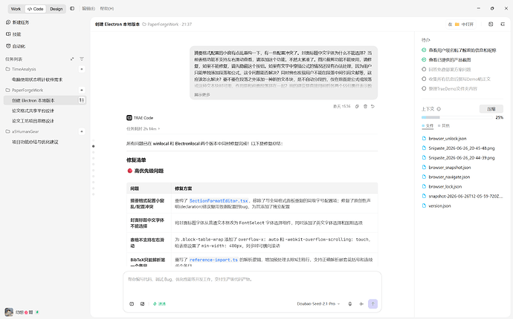Toggle the TraeDemo folder todo circle
513x319 pixels.
coord(424,88)
